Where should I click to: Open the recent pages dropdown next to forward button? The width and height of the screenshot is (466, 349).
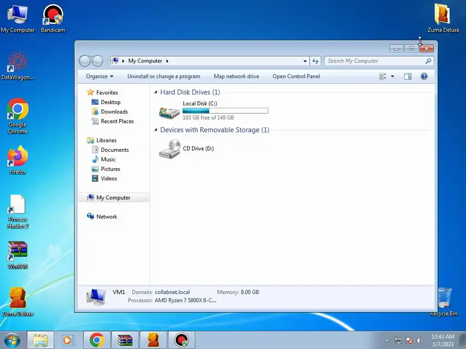pos(106,61)
